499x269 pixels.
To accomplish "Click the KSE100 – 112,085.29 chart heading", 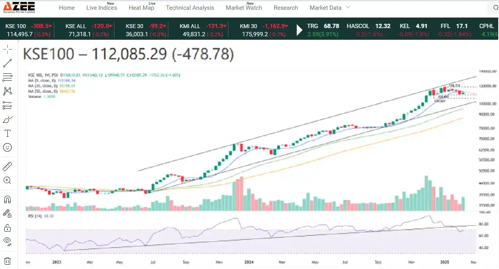I will 128,54.
